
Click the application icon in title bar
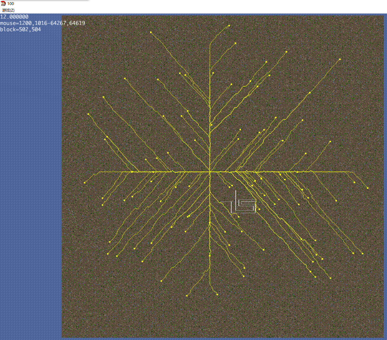coord(3,3)
